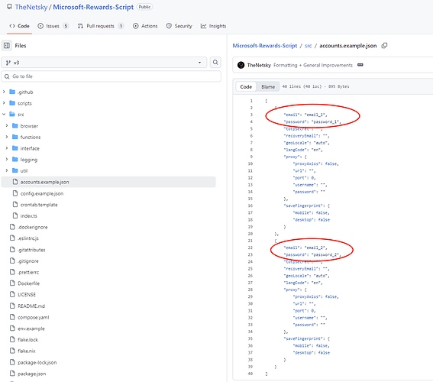The height and width of the screenshot is (382, 433).
Task: Expand the browser folder
Action: point(7,125)
